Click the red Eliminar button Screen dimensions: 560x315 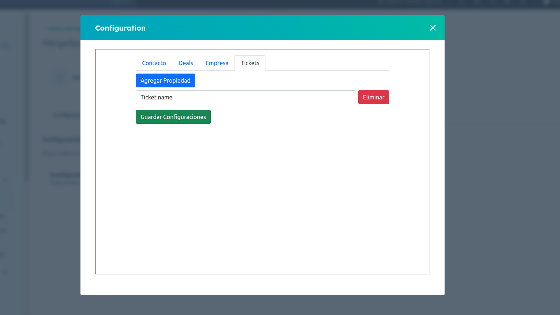(x=373, y=97)
